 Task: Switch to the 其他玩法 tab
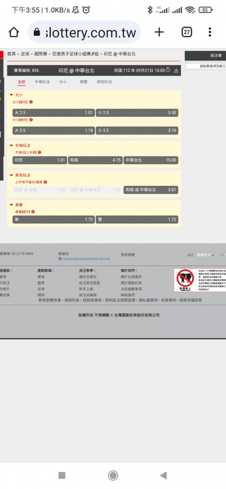point(104,82)
